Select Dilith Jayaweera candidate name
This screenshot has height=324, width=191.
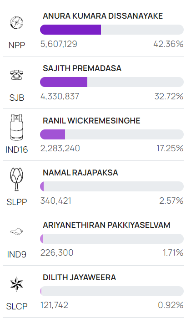click(79, 278)
